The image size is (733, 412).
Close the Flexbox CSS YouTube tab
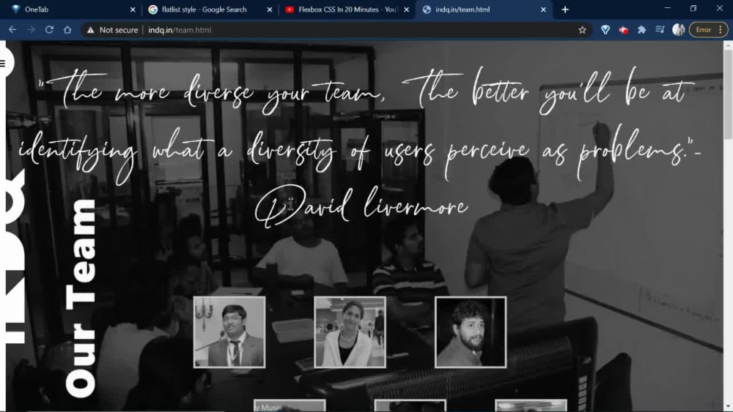[406, 10]
